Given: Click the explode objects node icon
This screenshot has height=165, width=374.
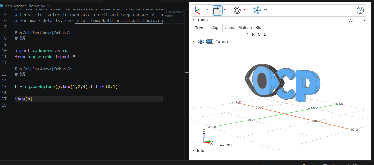Looking at the screenshot, I should pyautogui.click(x=257, y=10).
